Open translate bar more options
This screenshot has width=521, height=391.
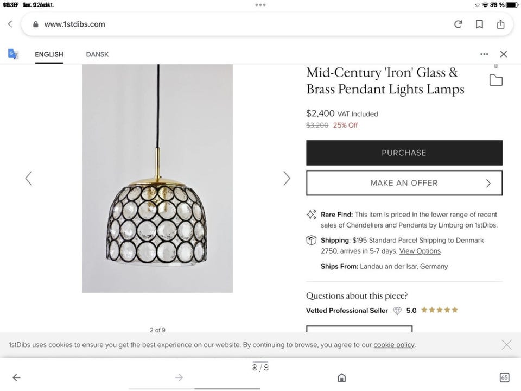[484, 54]
